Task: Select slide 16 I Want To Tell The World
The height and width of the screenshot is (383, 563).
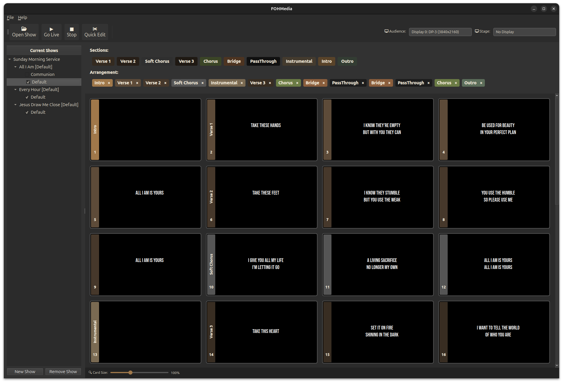Action: [x=494, y=332]
